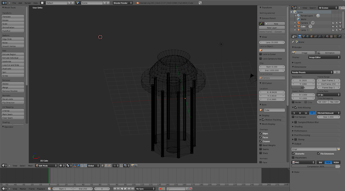Click the remove render preset minus icon
This screenshot has width=345, height=191.
click(x=339, y=72)
